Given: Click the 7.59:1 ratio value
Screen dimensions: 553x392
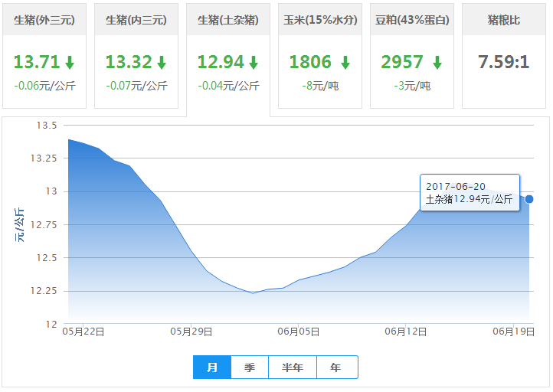Looking at the screenshot, I should pos(504,62).
